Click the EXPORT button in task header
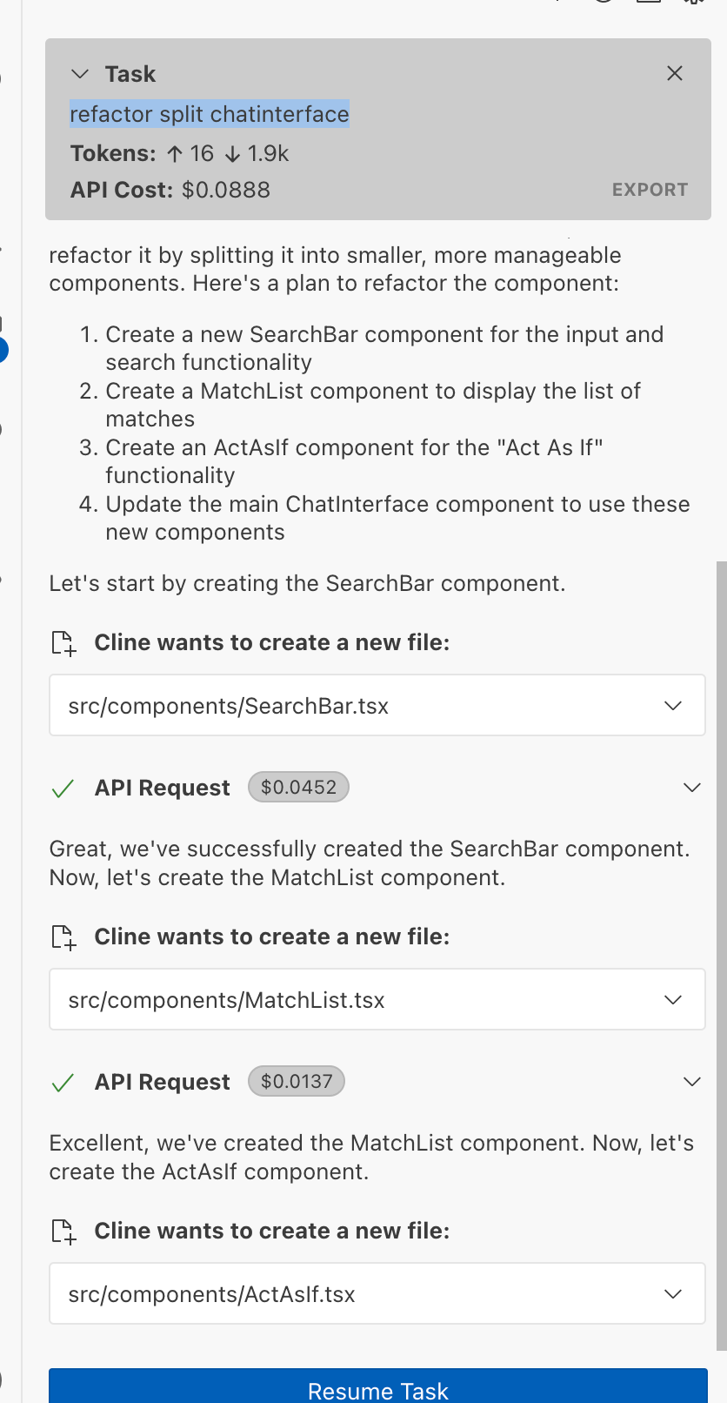The width and height of the screenshot is (727, 1403). click(x=650, y=190)
